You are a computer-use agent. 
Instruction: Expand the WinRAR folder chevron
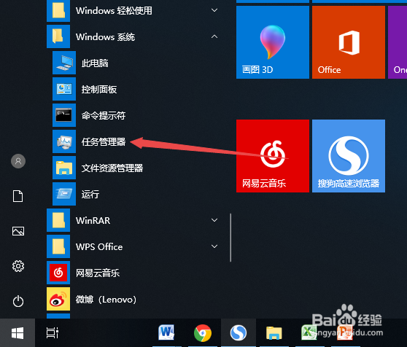pos(214,220)
